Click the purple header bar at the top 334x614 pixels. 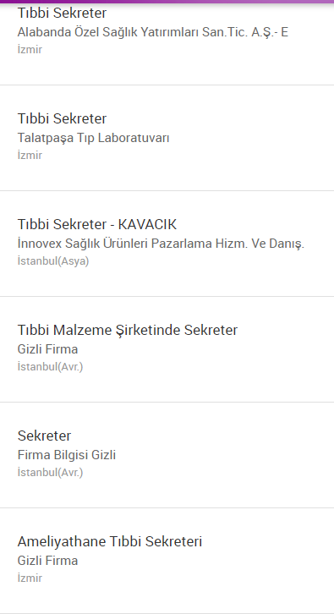coord(167,2)
